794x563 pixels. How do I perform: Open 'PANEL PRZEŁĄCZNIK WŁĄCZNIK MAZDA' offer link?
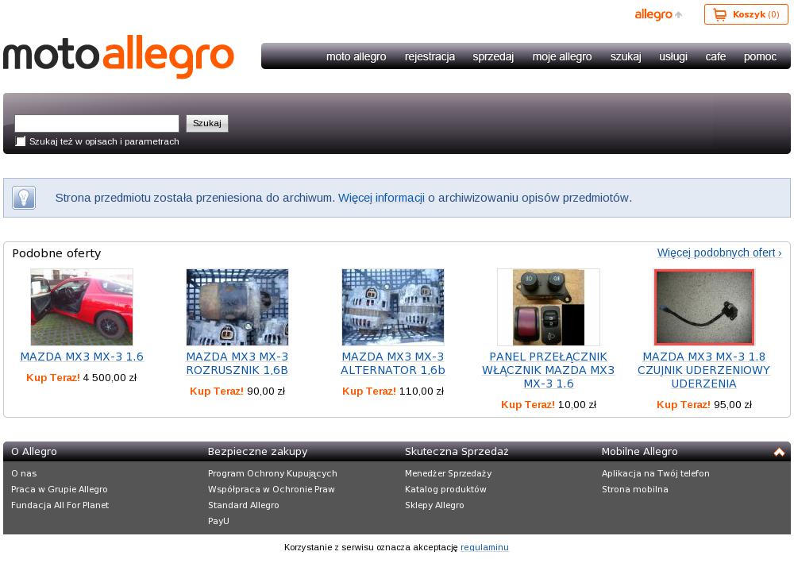coord(549,370)
